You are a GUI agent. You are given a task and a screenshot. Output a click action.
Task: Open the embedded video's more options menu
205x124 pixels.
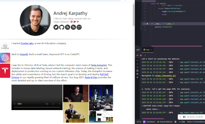(59, 104)
